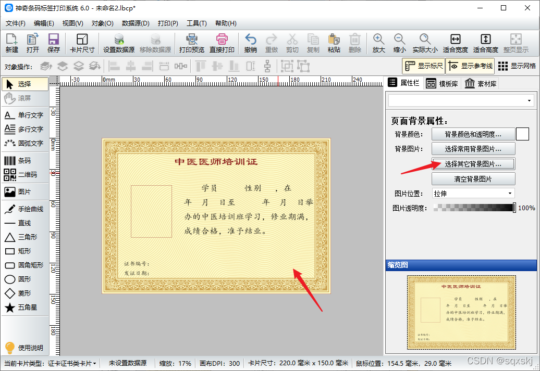Expand the object selector dropdown in properties panel
Screen dimensions: 540x371
click(x=529, y=101)
